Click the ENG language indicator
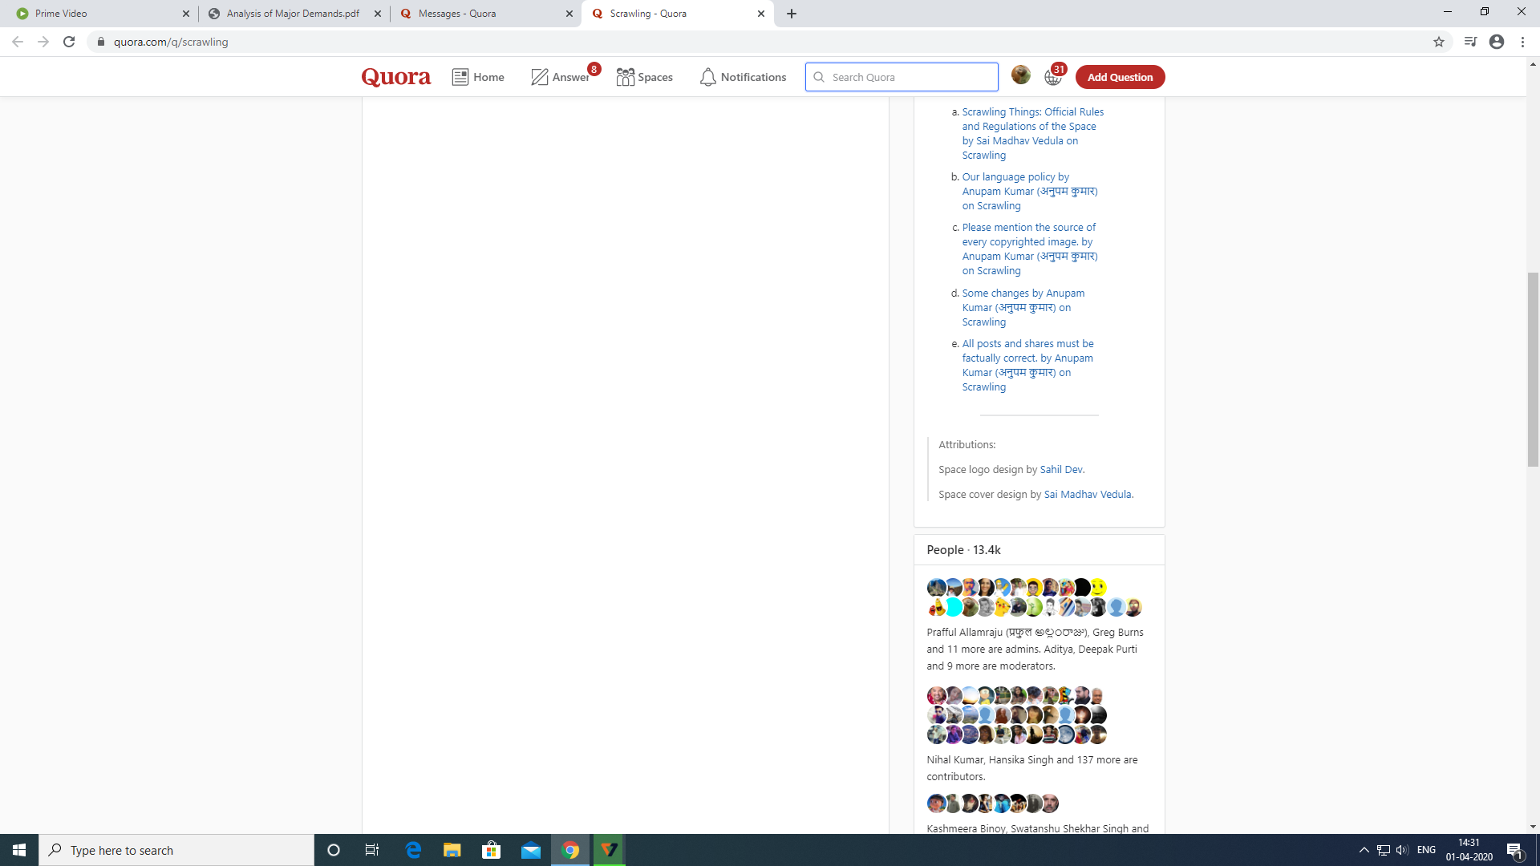Screen dimensions: 1540x866 [x=1427, y=850]
